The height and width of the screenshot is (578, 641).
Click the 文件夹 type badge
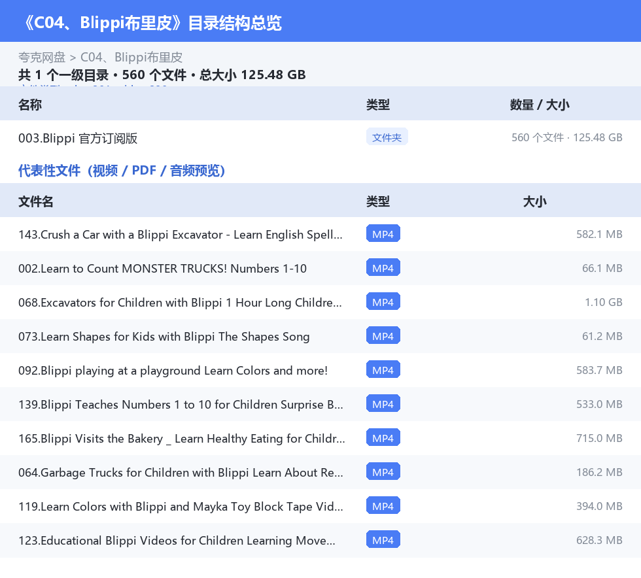[387, 137]
